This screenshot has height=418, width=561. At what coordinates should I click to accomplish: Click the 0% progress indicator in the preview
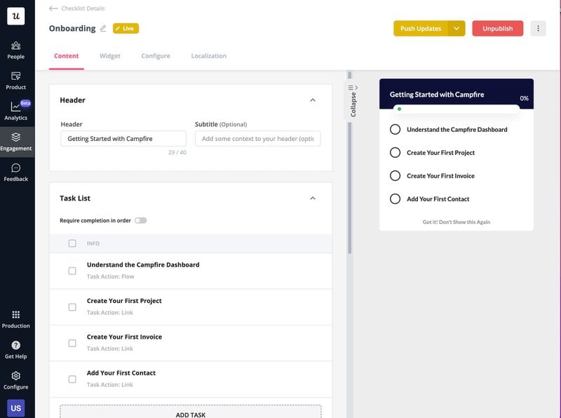[x=524, y=100]
